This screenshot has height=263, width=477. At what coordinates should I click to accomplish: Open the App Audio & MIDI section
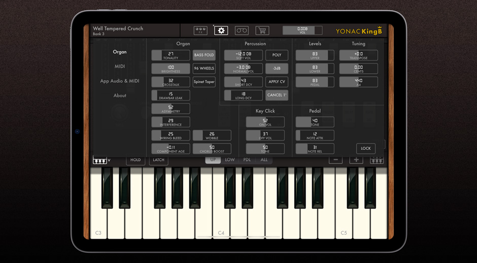point(120,81)
